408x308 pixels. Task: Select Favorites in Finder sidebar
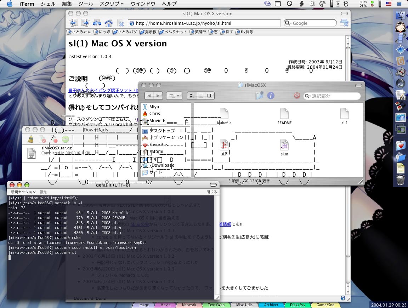[x=155, y=145]
